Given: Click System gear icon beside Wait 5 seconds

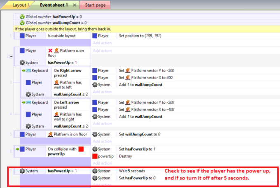Looking at the screenshot, I should coord(95,171).
